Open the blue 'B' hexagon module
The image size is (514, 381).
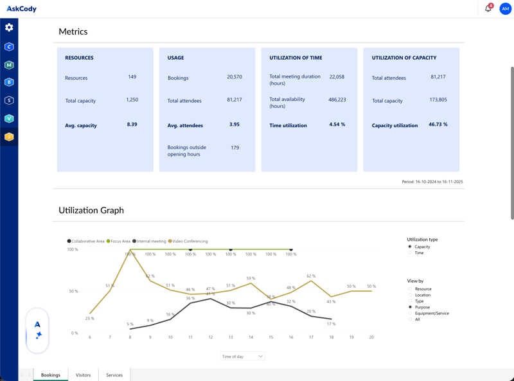pyautogui.click(x=9, y=82)
